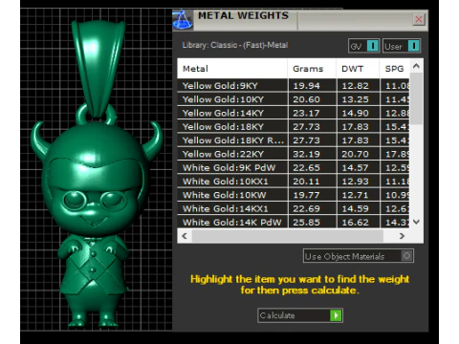The height and width of the screenshot is (344, 459).
Task: Select the Yellow Gold:9KY row
Action: click(x=294, y=86)
